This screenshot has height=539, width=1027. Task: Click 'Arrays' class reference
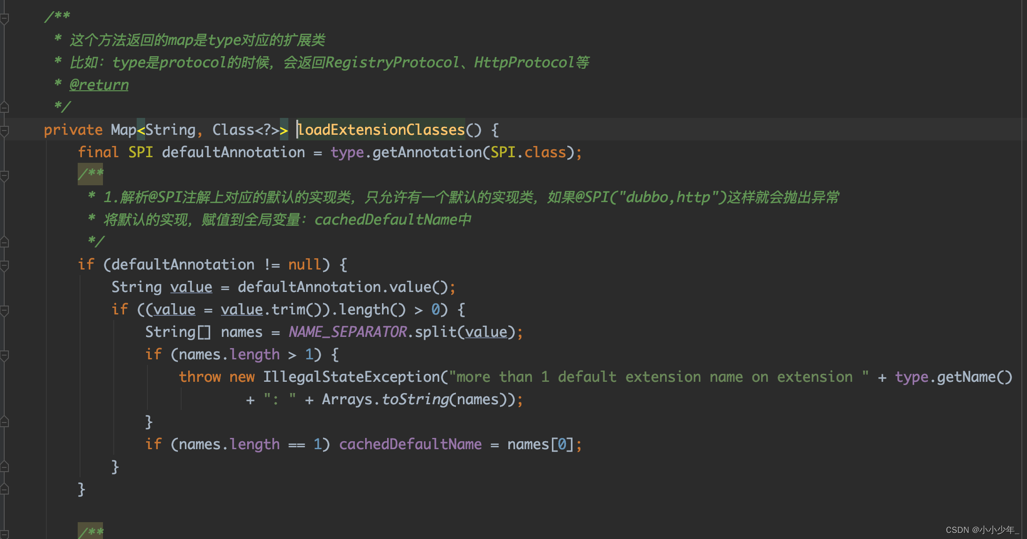(347, 399)
